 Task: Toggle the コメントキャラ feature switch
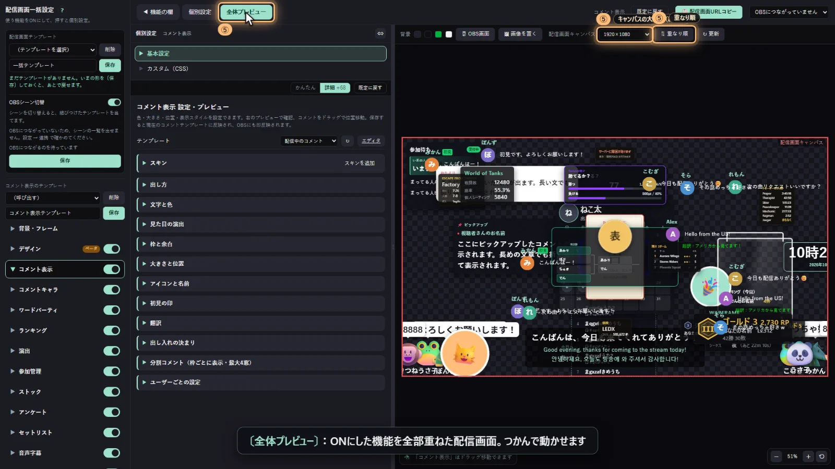(x=112, y=290)
